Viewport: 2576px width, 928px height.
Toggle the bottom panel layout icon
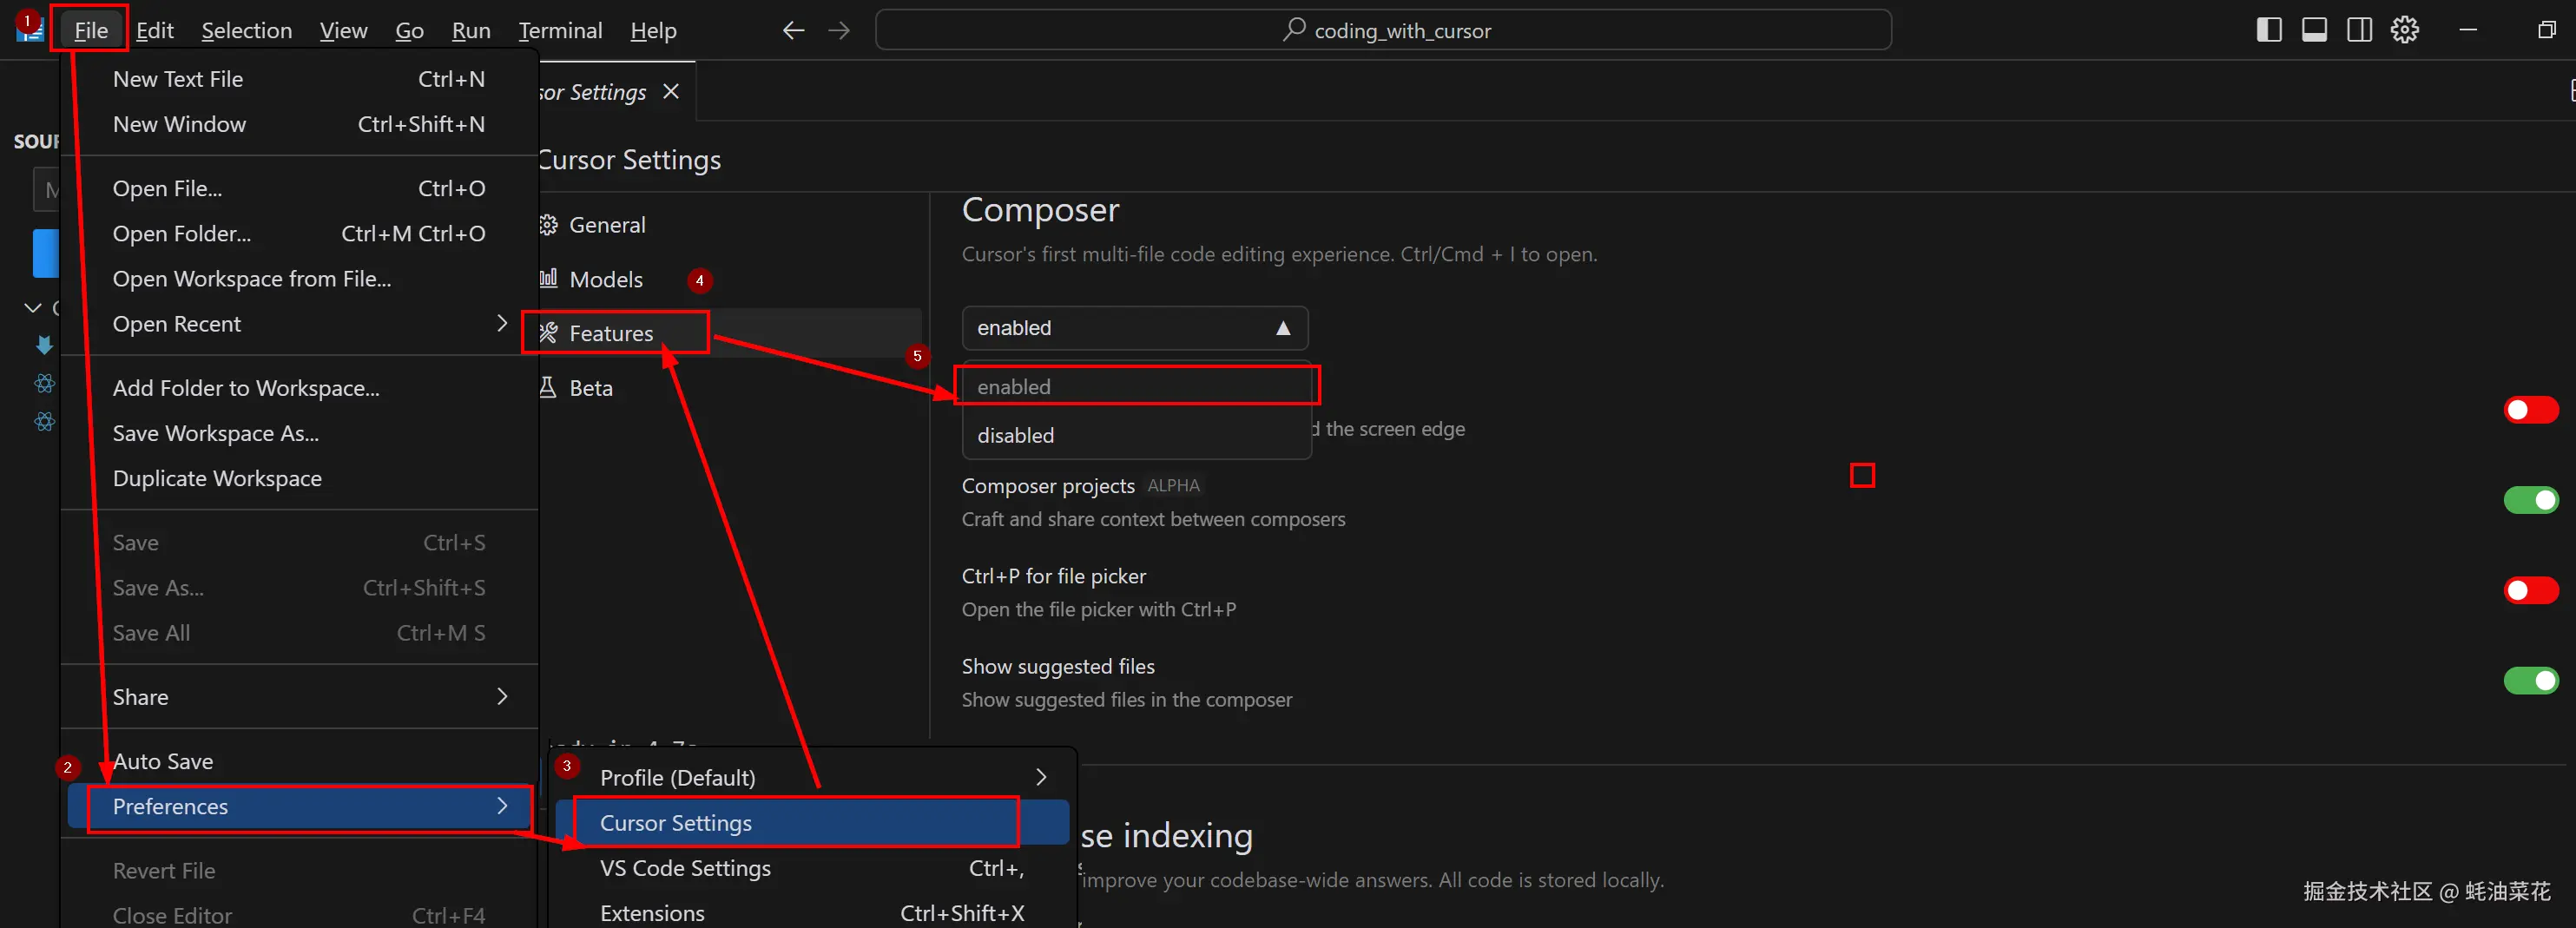[x=2314, y=30]
